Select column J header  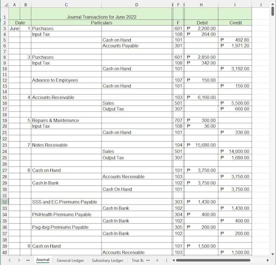click(261, 5)
